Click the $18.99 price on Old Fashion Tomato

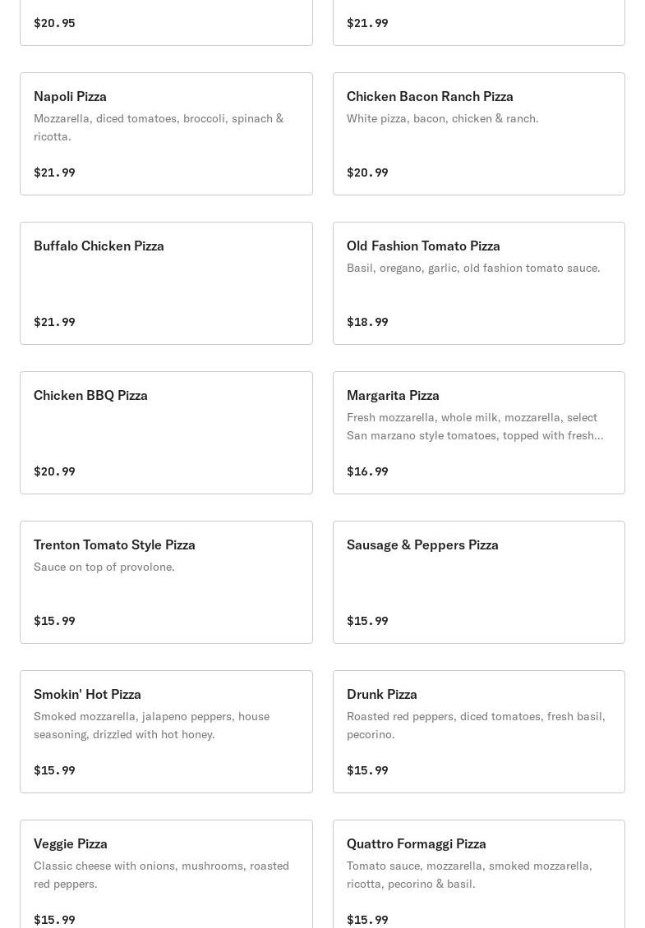[367, 322]
